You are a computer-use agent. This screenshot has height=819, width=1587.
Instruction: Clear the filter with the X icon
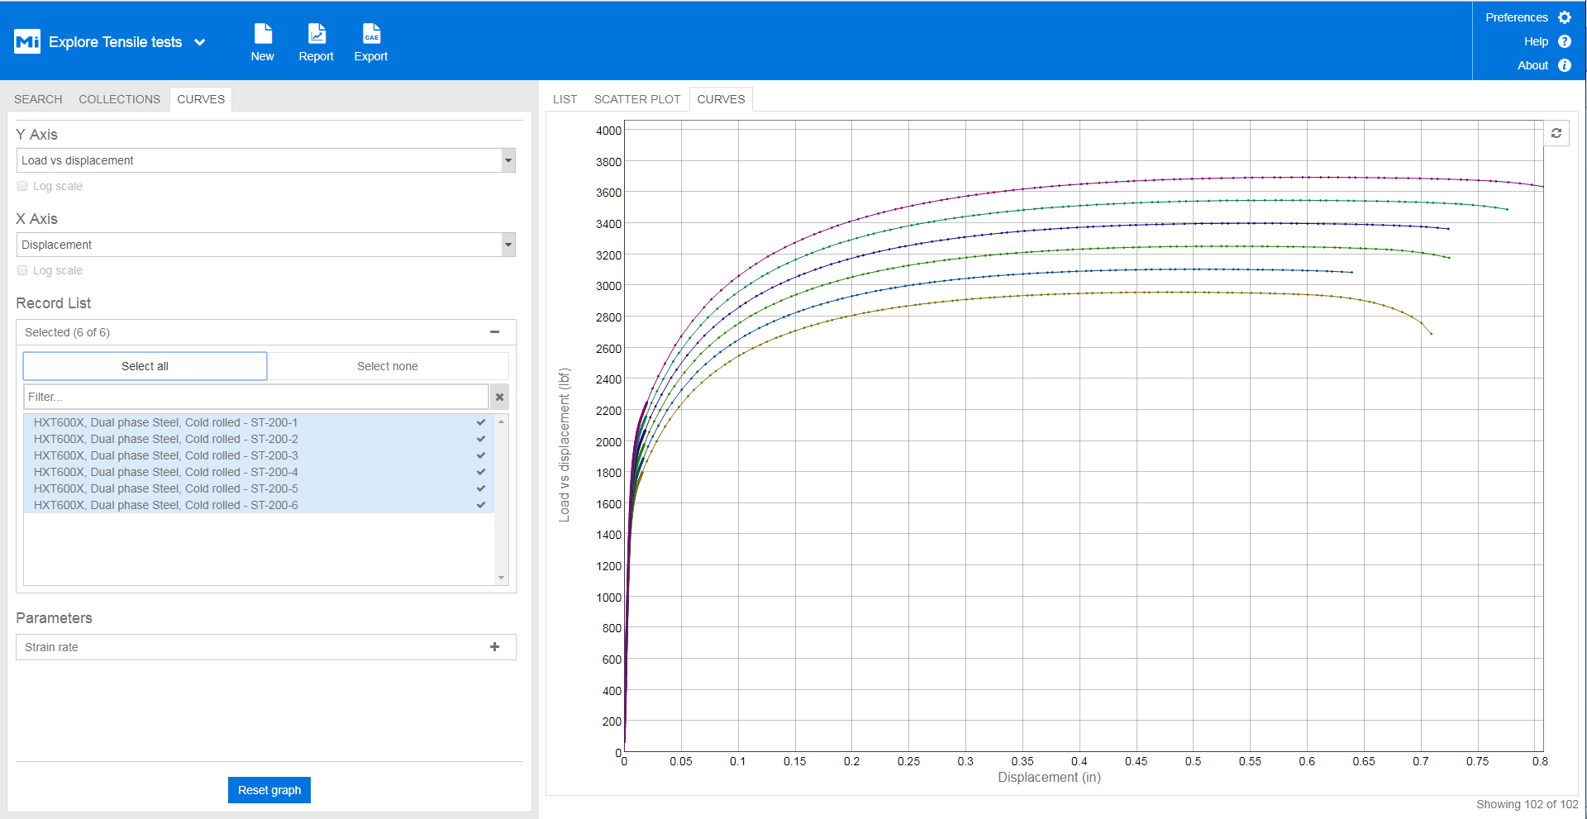pos(499,397)
